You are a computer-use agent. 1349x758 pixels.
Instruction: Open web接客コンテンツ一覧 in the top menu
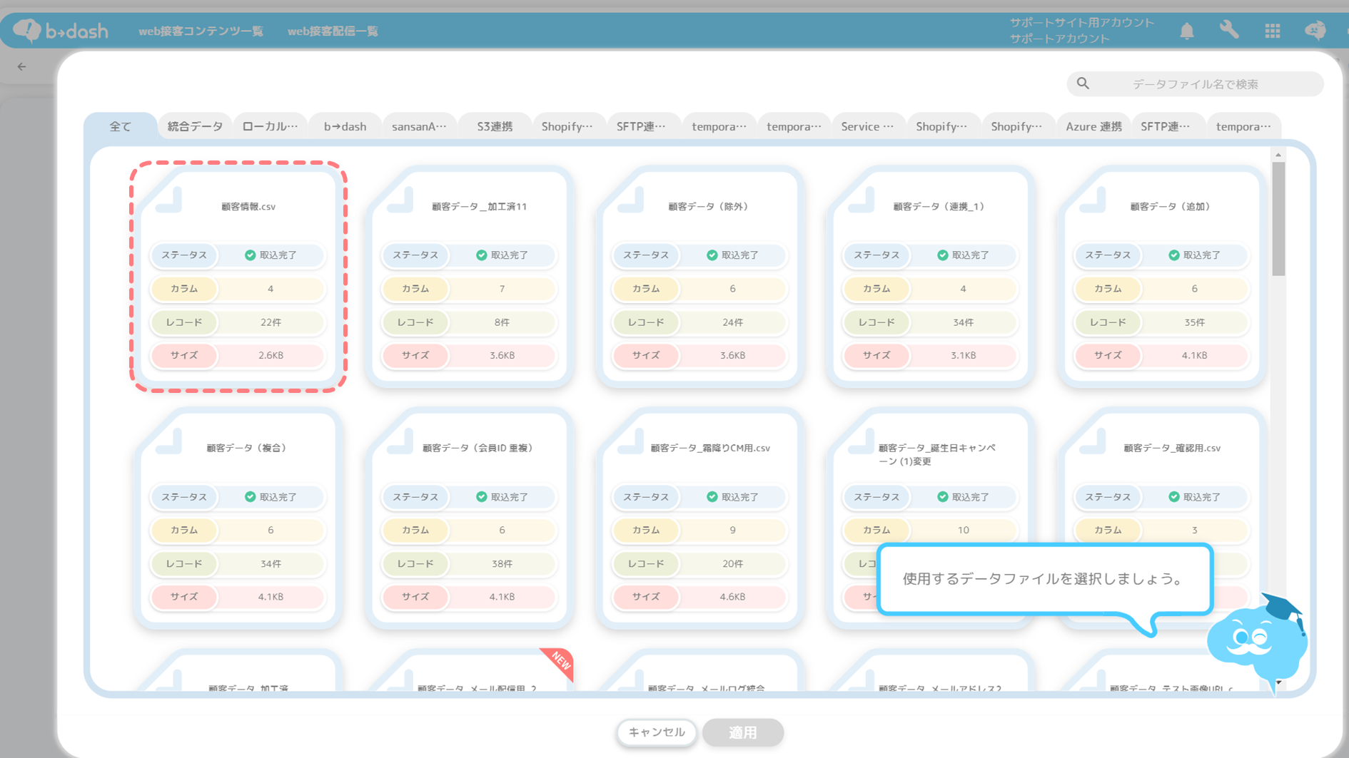click(x=201, y=31)
